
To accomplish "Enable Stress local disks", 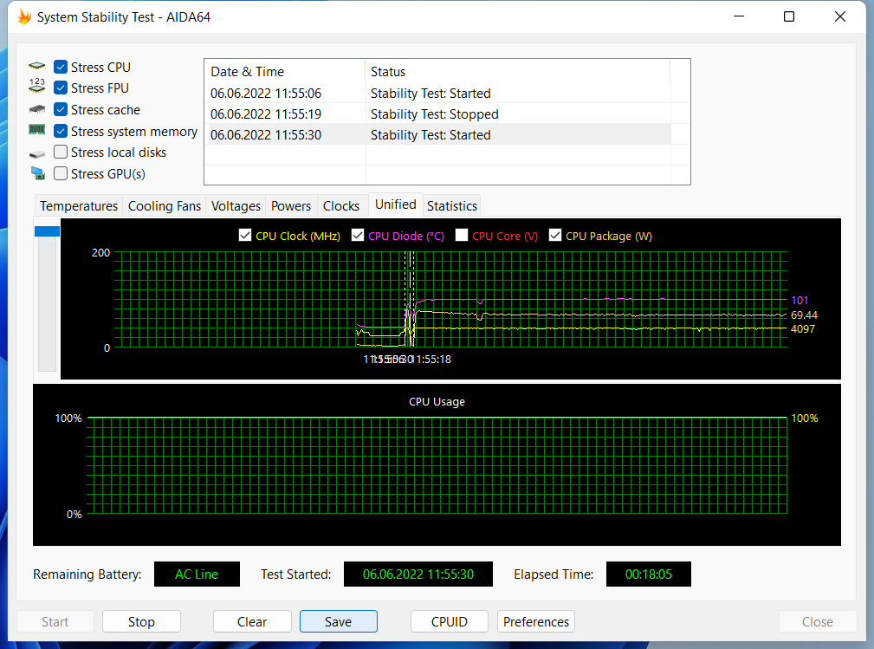I will pos(61,153).
